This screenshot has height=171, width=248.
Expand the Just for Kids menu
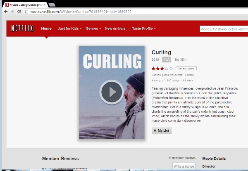[69, 28]
